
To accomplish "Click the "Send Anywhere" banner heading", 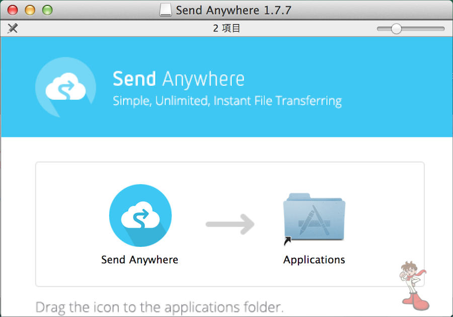I will coord(179,79).
